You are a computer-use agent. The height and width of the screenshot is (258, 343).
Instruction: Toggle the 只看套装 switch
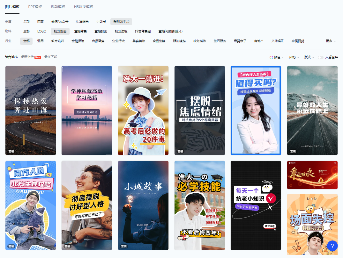tap(320, 57)
